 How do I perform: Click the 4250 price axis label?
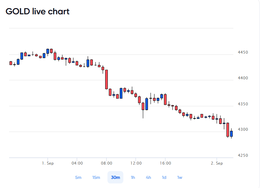tap(243, 155)
